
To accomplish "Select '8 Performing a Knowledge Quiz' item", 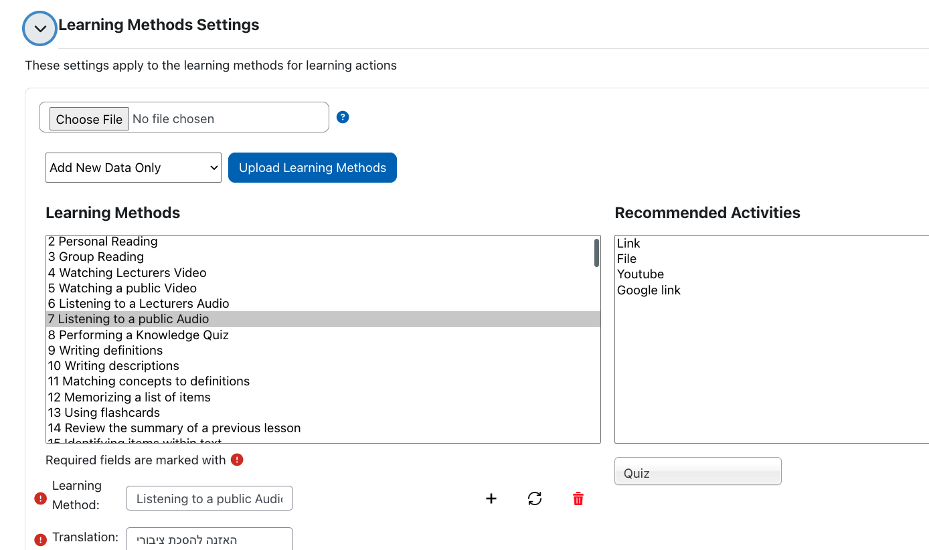I will tap(139, 335).
